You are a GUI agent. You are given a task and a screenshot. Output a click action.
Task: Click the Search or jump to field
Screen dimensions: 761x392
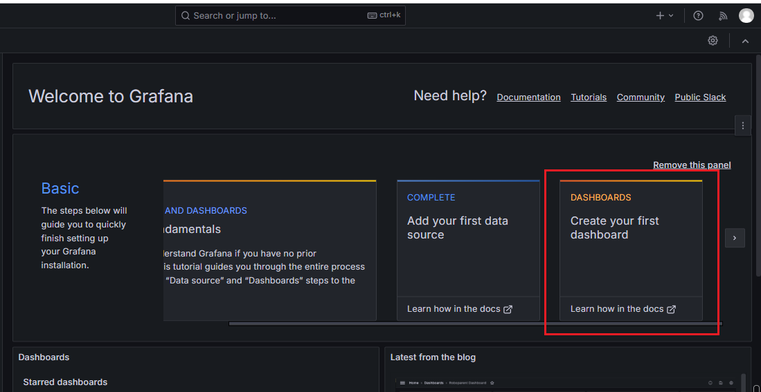290,15
